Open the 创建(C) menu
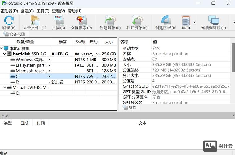Image resolution: width=235 pixels, height=155 pixels. (27, 11)
